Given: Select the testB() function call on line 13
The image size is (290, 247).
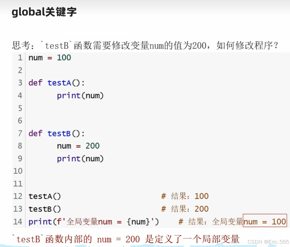Looking at the screenshot, I should point(45,209).
